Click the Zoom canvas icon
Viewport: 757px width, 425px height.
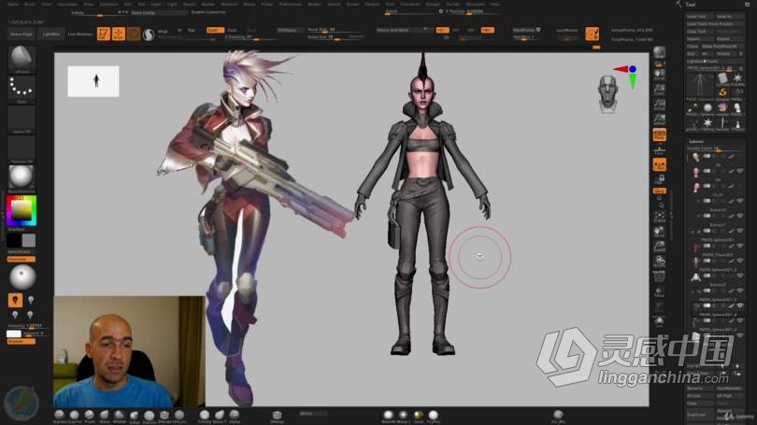coord(659,90)
